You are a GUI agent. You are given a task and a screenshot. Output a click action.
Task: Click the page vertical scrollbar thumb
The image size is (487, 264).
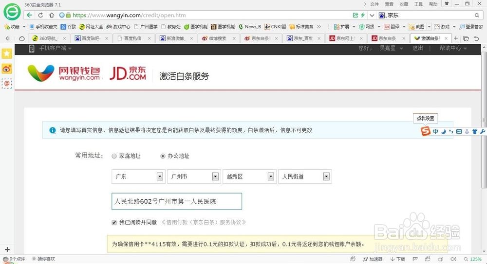484,120
